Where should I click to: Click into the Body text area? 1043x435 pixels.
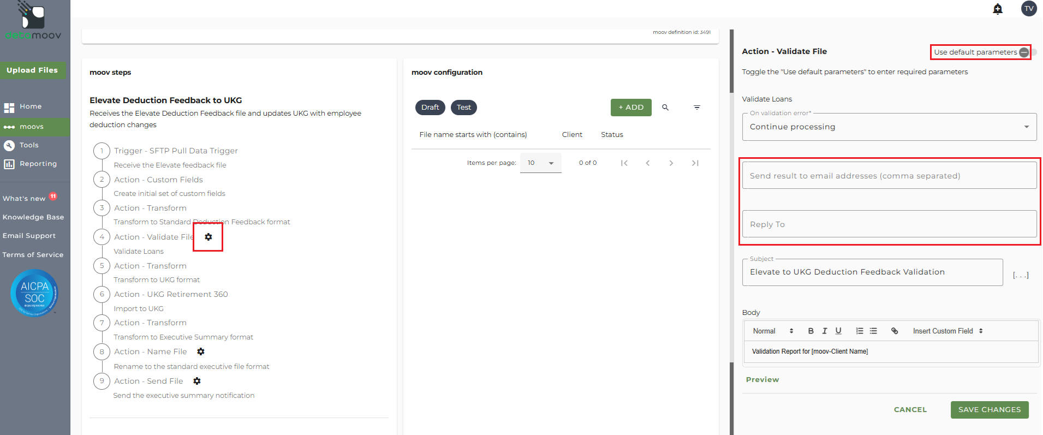pyautogui.click(x=891, y=352)
